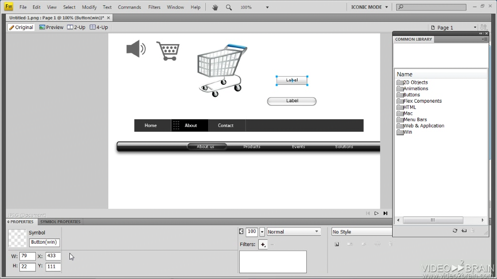Switch to Preview view
The width and height of the screenshot is (497, 279).
point(51,28)
